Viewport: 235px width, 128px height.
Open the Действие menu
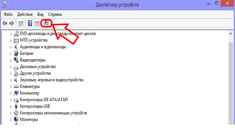[x=25, y=14]
